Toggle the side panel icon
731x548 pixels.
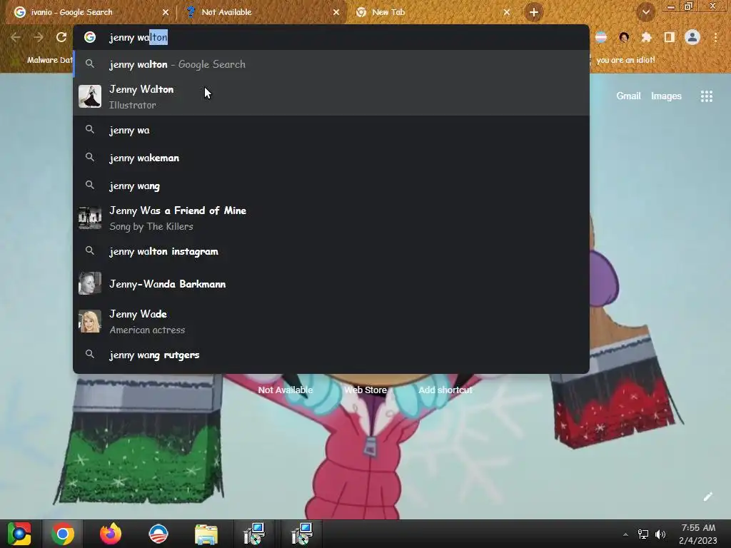click(x=670, y=37)
